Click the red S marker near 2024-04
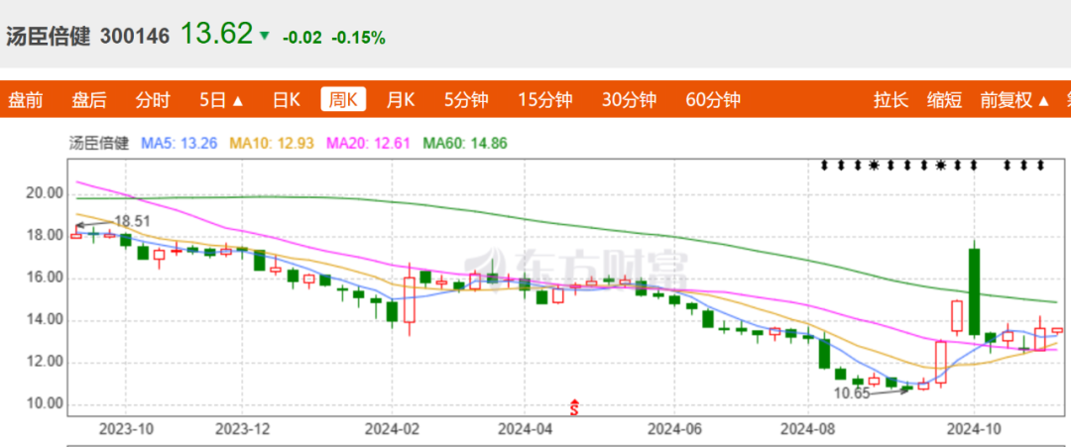The image size is (1071, 447). [573, 405]
